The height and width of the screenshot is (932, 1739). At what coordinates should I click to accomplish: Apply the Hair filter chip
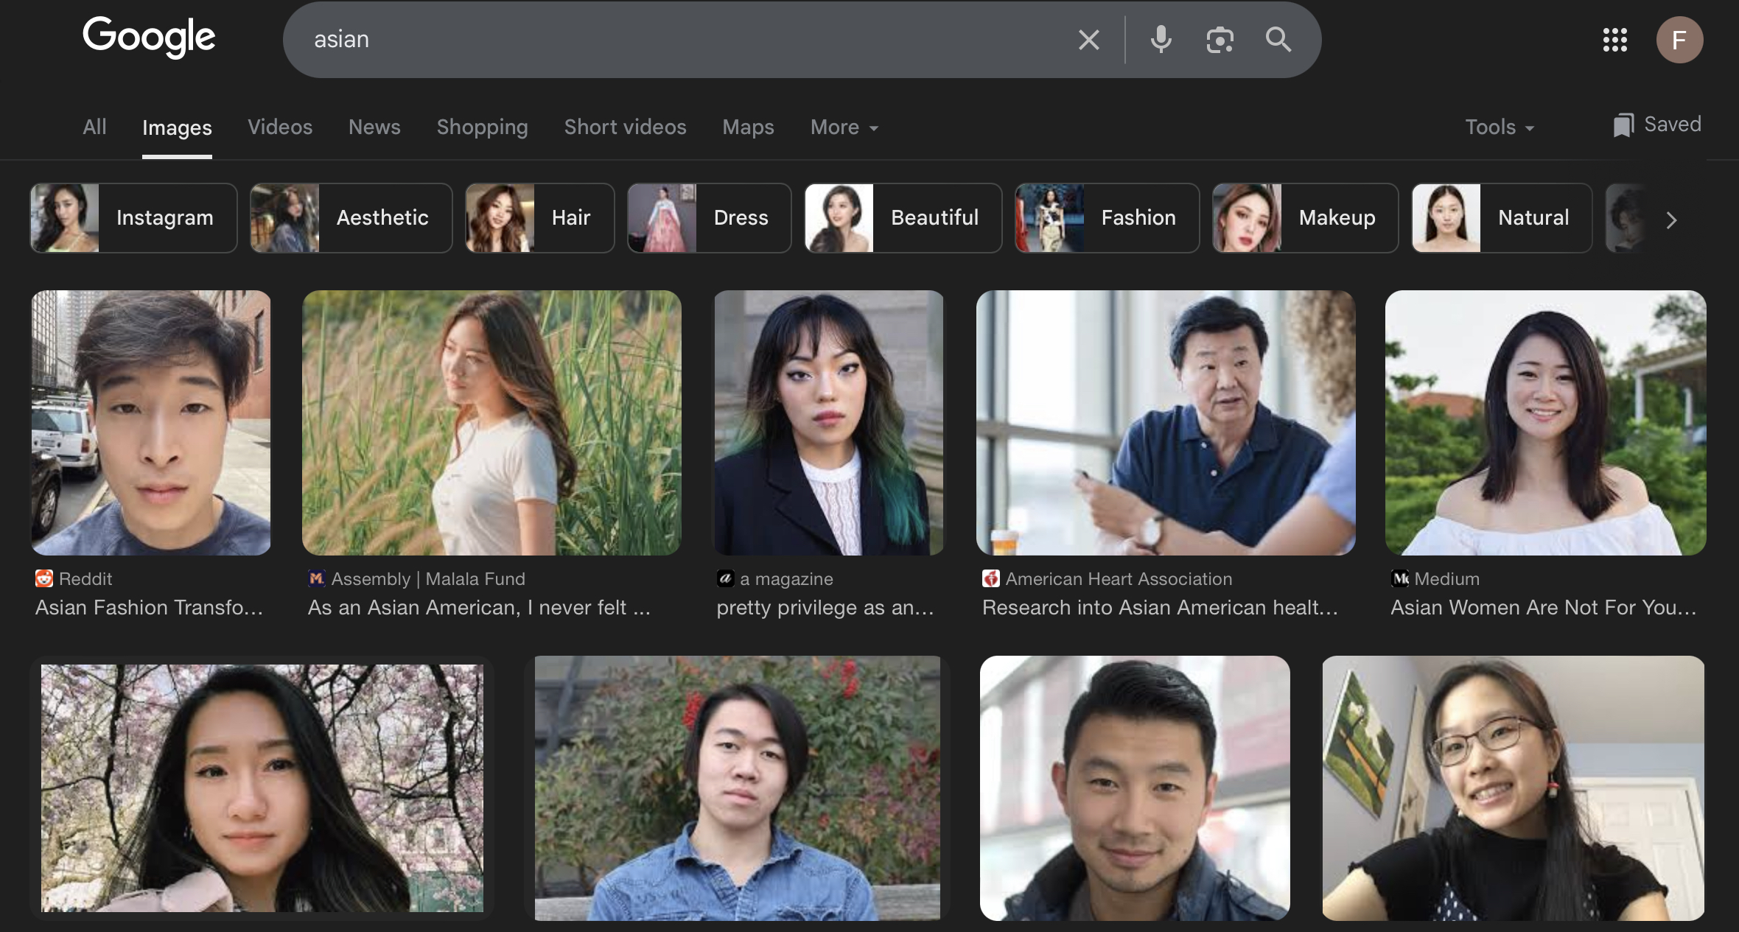(539, 218)
